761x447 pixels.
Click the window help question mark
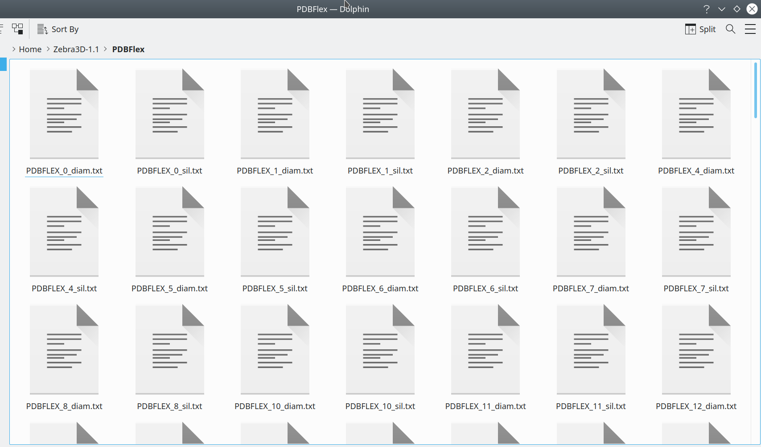click(x=707, y=9)
